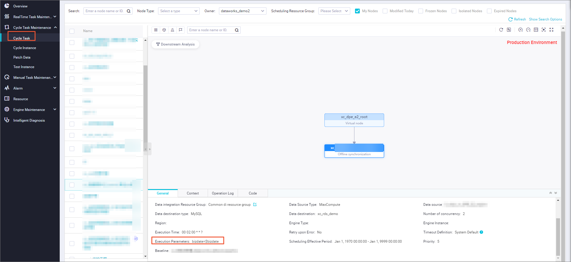
Task: Click details panel vertical scrollbar
Action: 558,237
